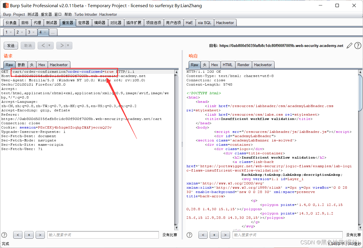Click request search input field
This screenshot has width=363, height=248.
(x=103, y=235)
